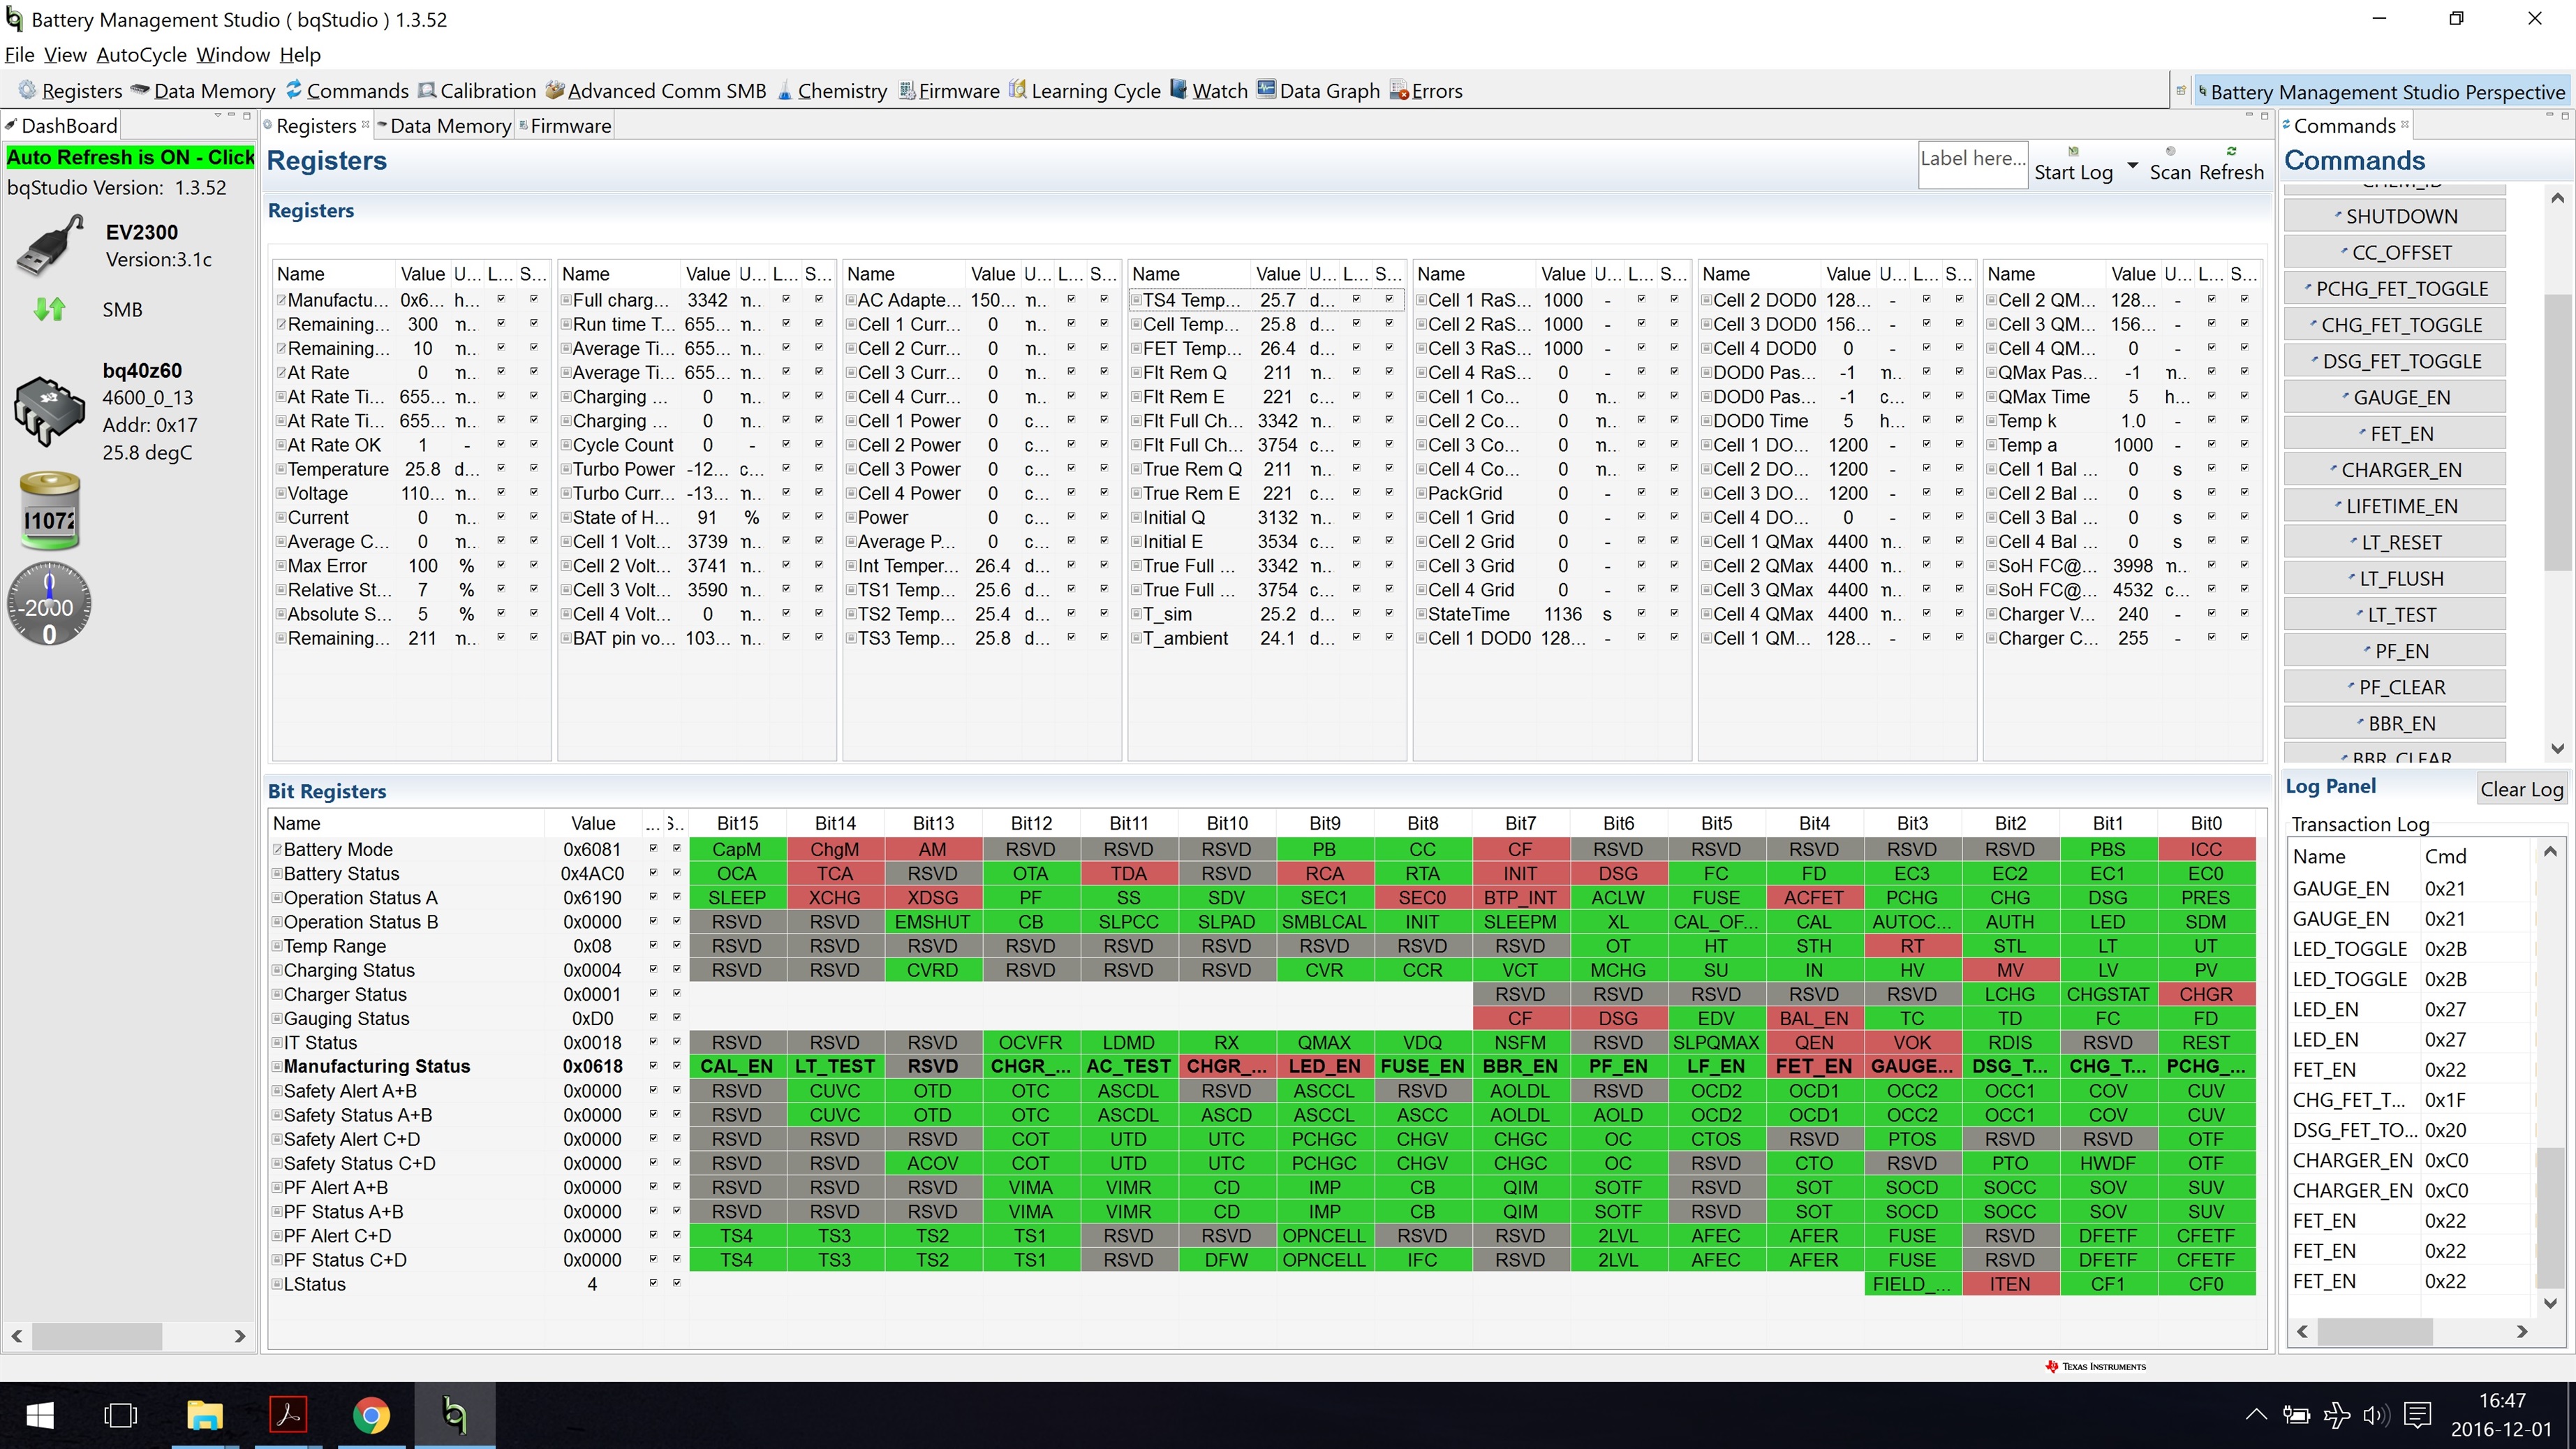Toggle log checkbox for Manufactu... row
This screenshot has width=2576, height=1449.
point(501,300)
